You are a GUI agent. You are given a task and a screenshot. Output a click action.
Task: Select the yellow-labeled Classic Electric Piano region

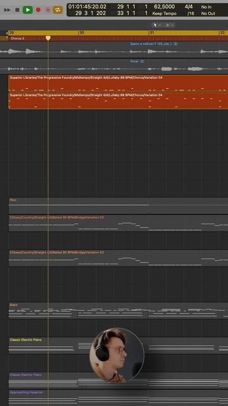(x=118, y=345)
